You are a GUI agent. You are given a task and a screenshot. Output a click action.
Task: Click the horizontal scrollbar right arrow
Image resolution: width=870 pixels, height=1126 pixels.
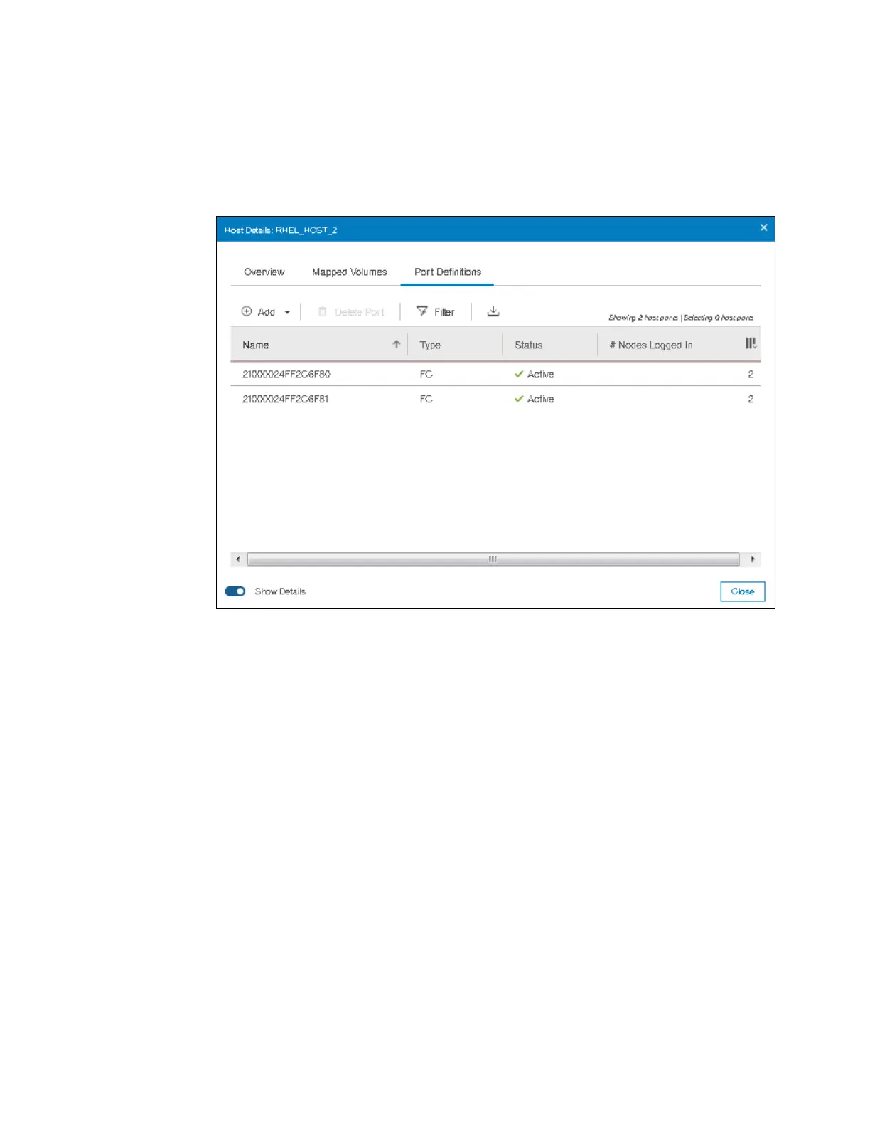click(x=753, y=559)
